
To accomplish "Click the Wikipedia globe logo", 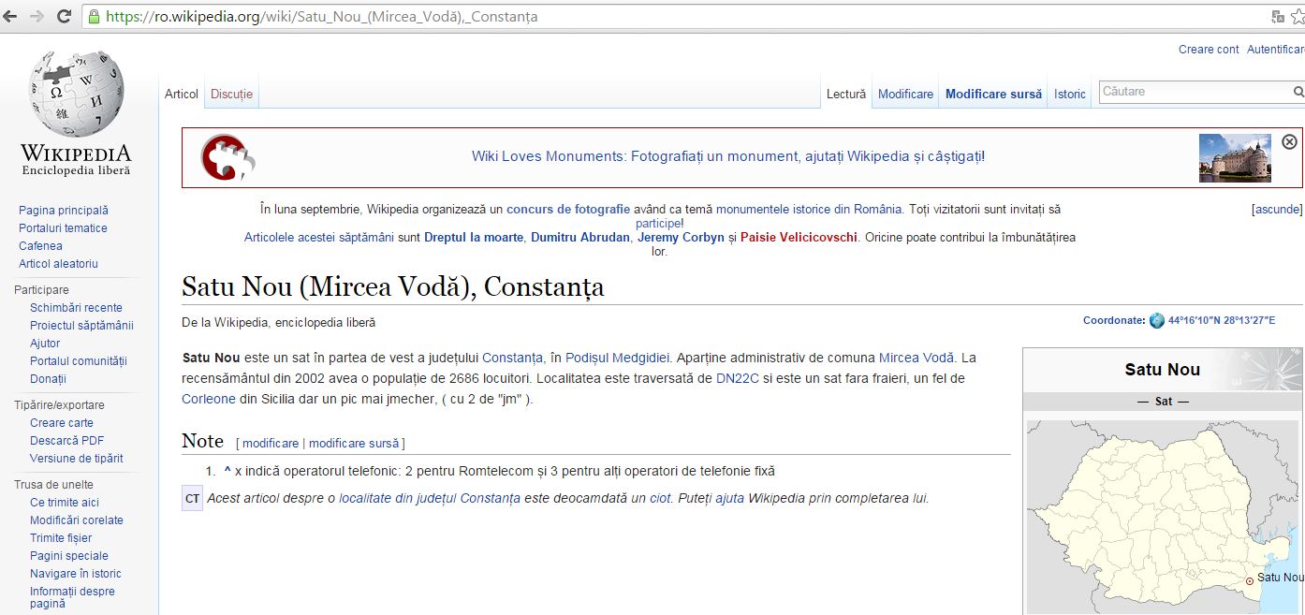I will (76, 94).
